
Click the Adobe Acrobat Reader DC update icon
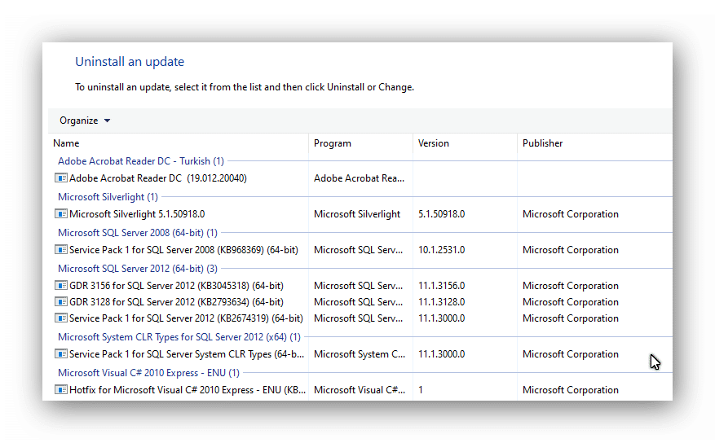pos(61,178)
